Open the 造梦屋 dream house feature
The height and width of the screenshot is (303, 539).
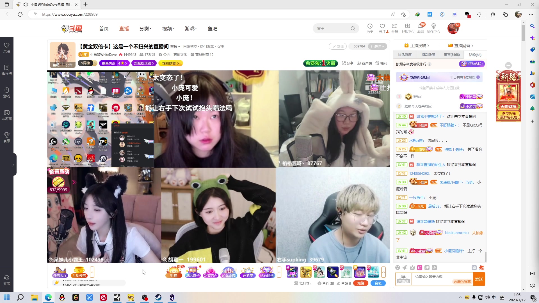click(x=247, y=272)
